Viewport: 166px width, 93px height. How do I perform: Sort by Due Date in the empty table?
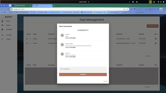(141, 65)
